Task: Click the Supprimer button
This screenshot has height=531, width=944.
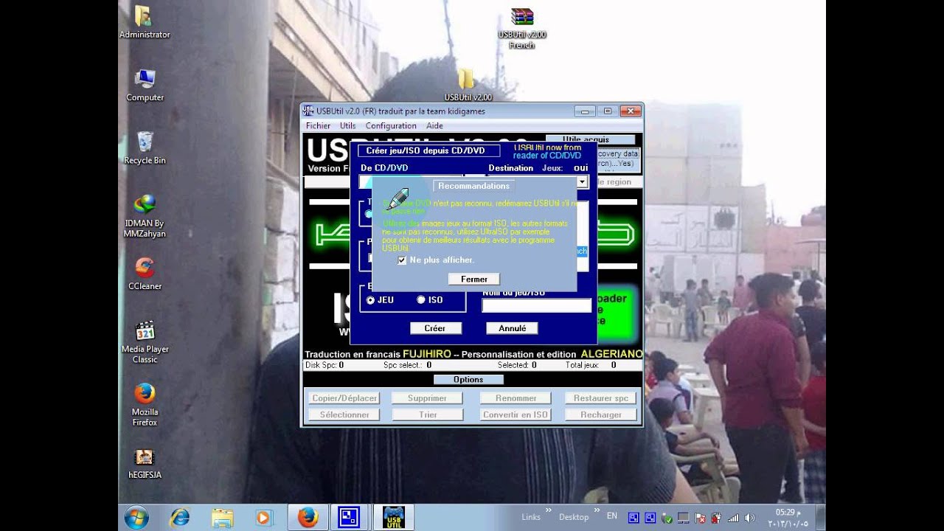Action: coord(428,398)
